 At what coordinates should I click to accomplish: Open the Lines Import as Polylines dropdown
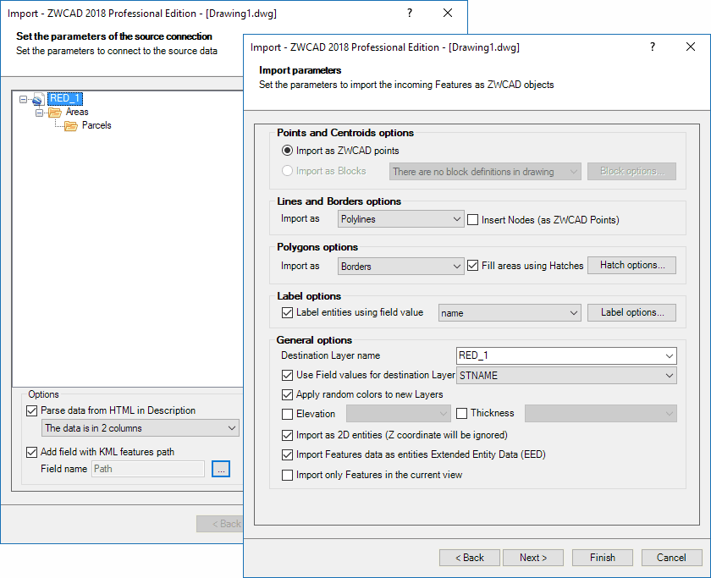coord(401,219)
